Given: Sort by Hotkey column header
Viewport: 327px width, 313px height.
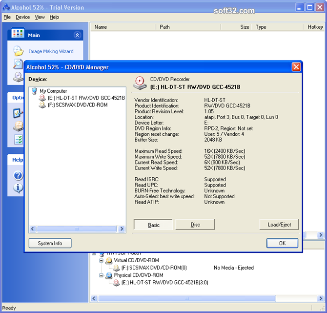Looking at the screenshot, I should point(314,27).
